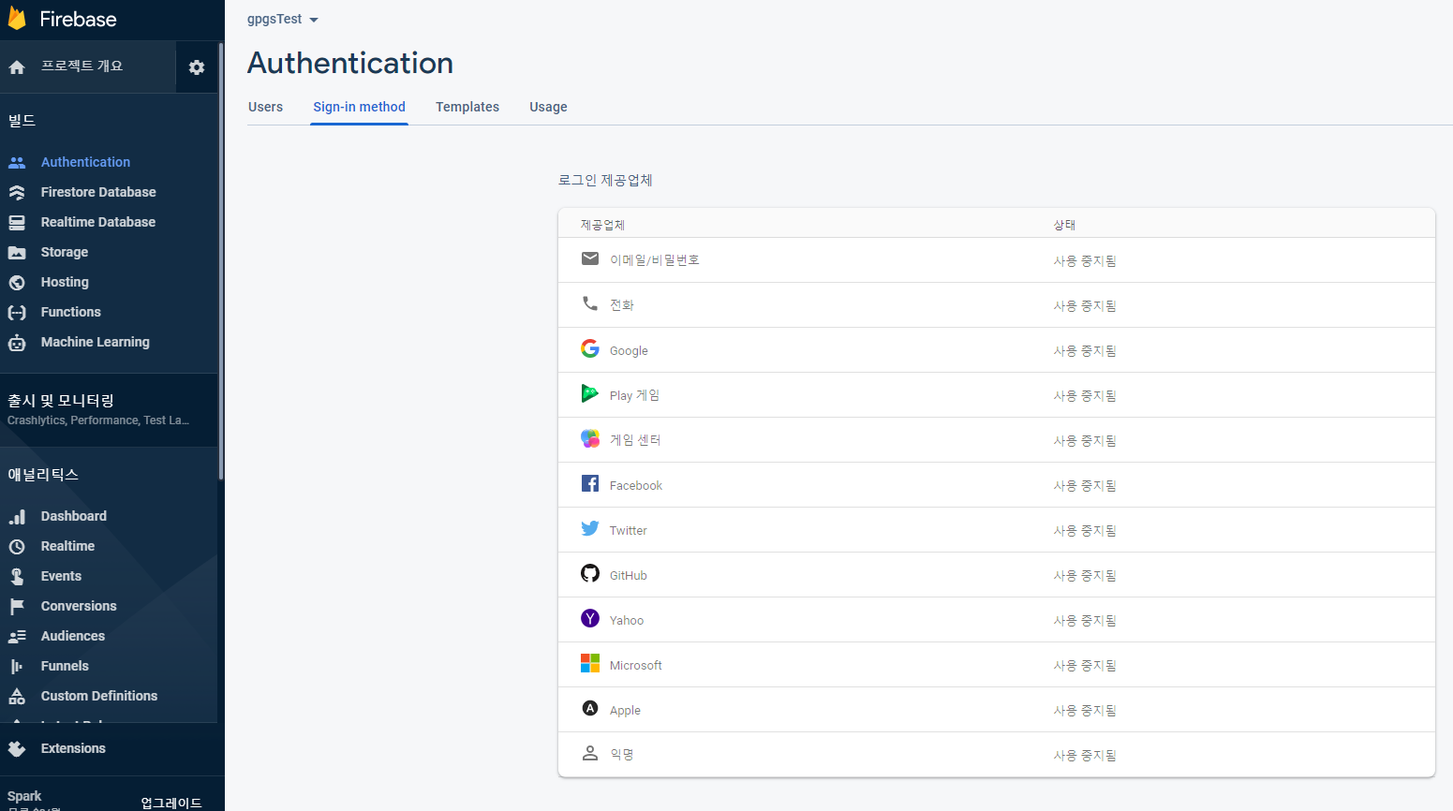Open project settings gear icon
Screen dimensions: 1453x811
[x=197, y=67]
